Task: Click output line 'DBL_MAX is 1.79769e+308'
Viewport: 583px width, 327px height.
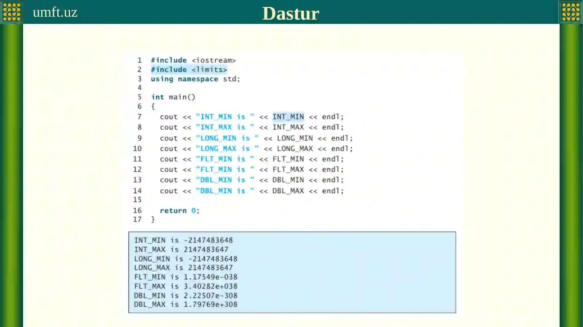Action: point(185,304)
